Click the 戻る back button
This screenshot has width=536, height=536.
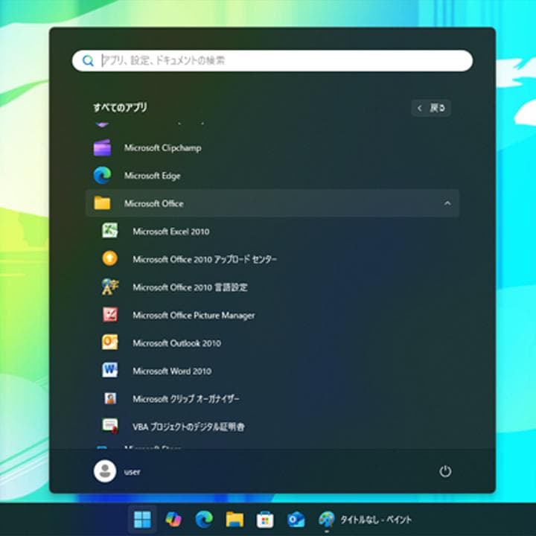(x=431, y=108)
